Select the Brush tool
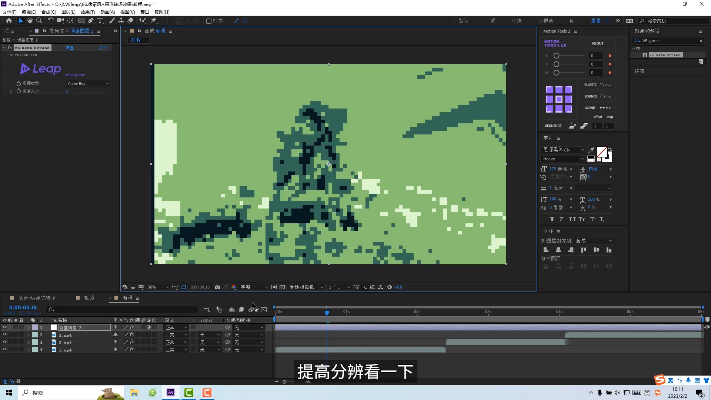Image resolution: width=711 pixels, height=400 pixels. (x=112, y=21)
